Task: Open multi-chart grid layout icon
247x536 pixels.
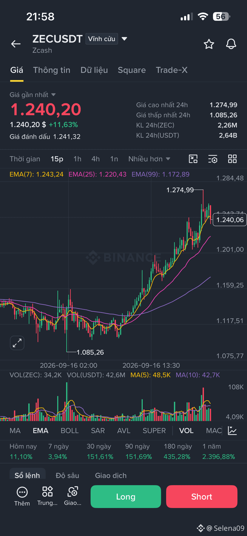Action: coord(232,159)
